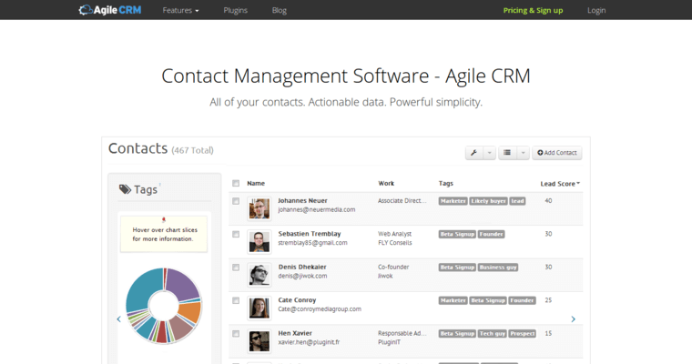Click Cate Conroy's avatar picture
The image size is (692, 364).
[x=259, y=308]
